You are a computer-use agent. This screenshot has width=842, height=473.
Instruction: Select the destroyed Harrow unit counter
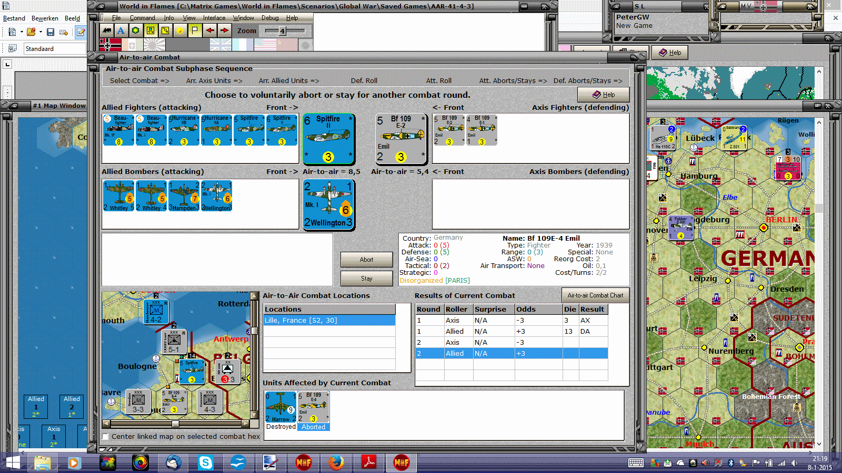click(x=280, y=407)
